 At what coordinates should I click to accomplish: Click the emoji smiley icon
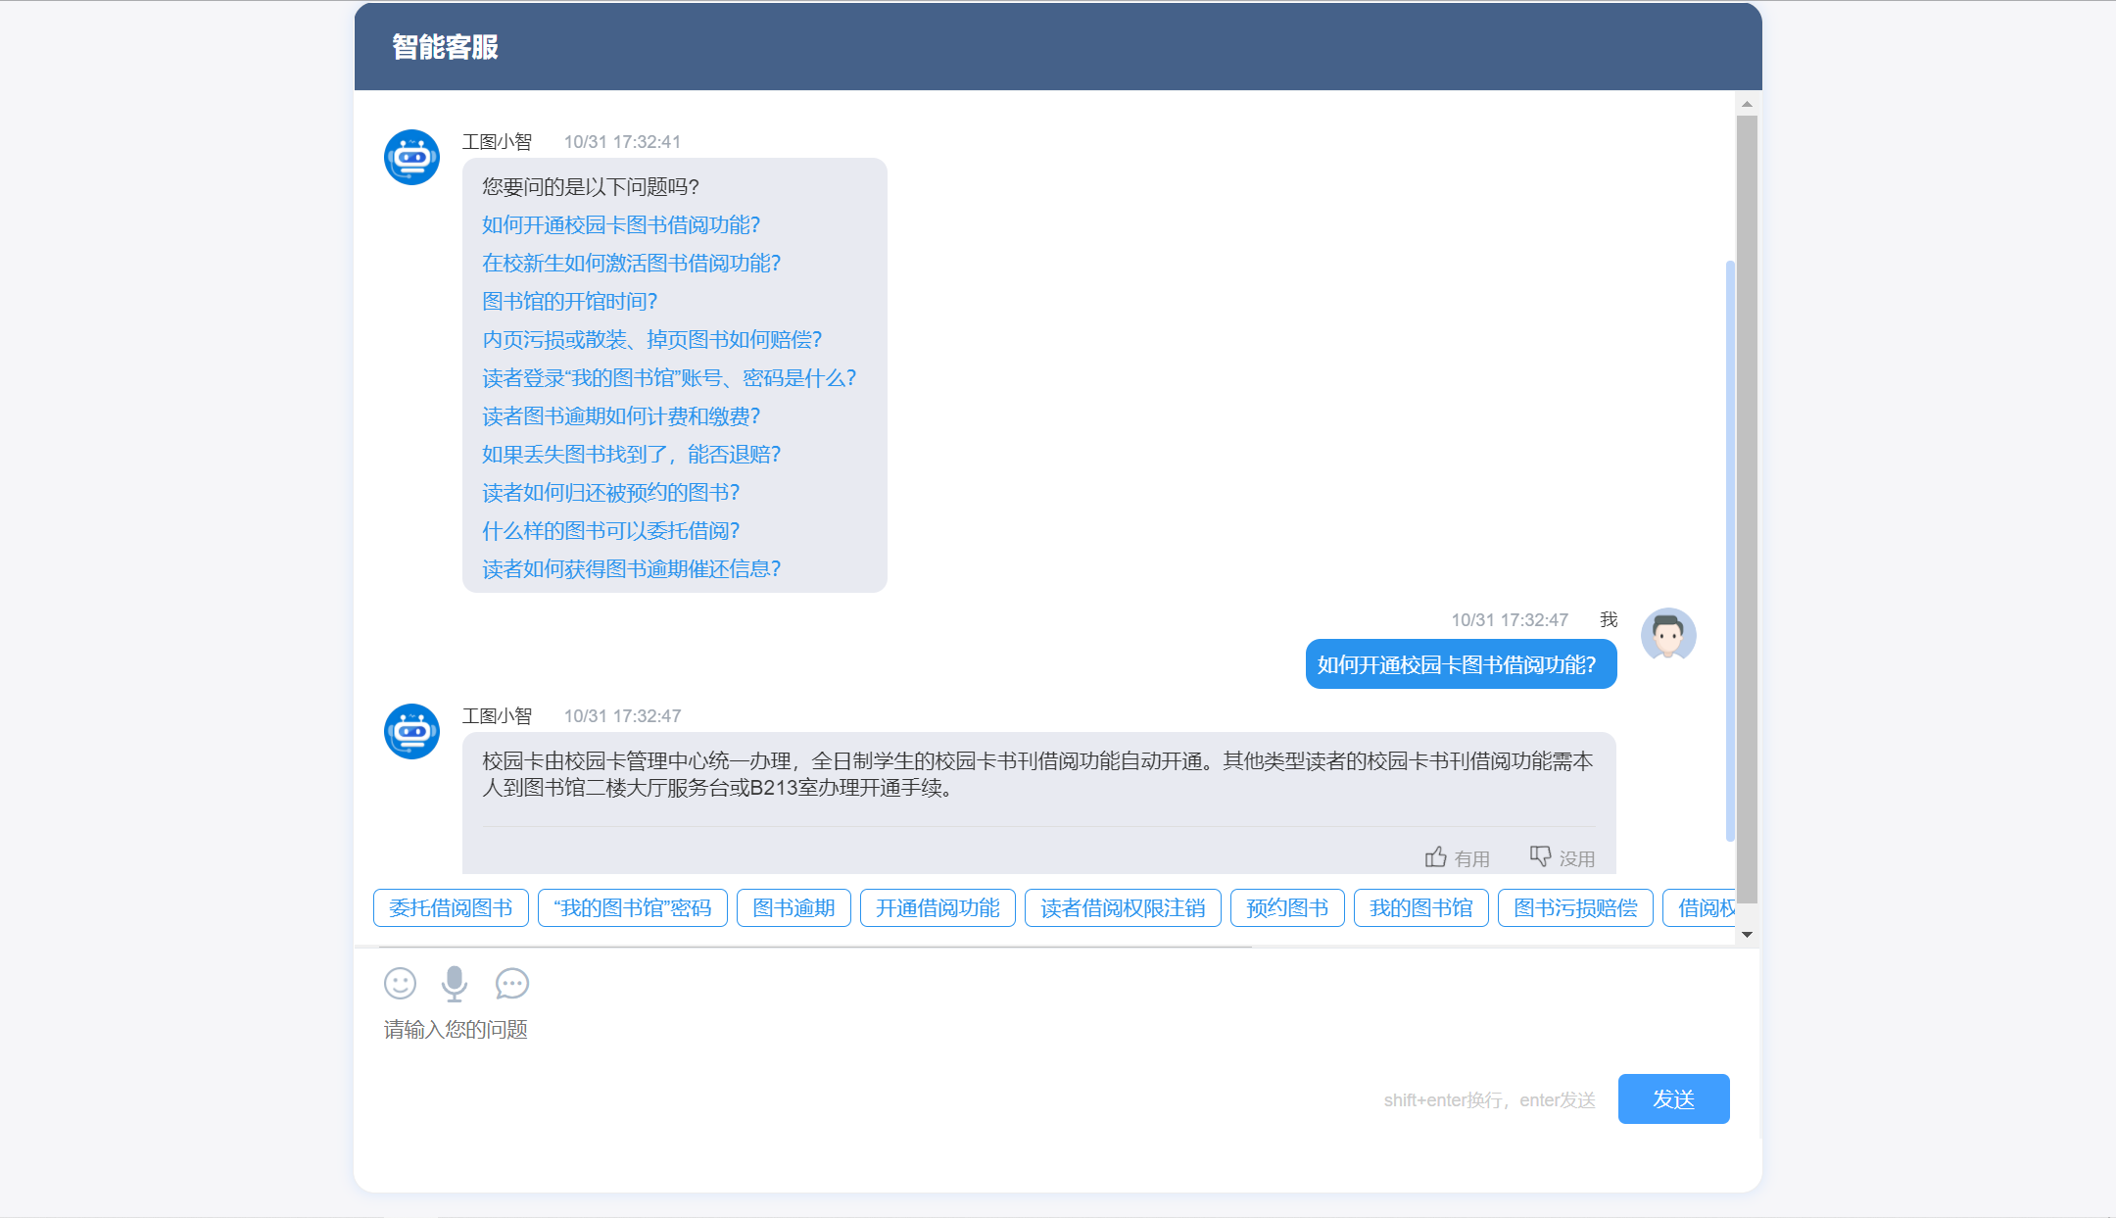point(400,983)
